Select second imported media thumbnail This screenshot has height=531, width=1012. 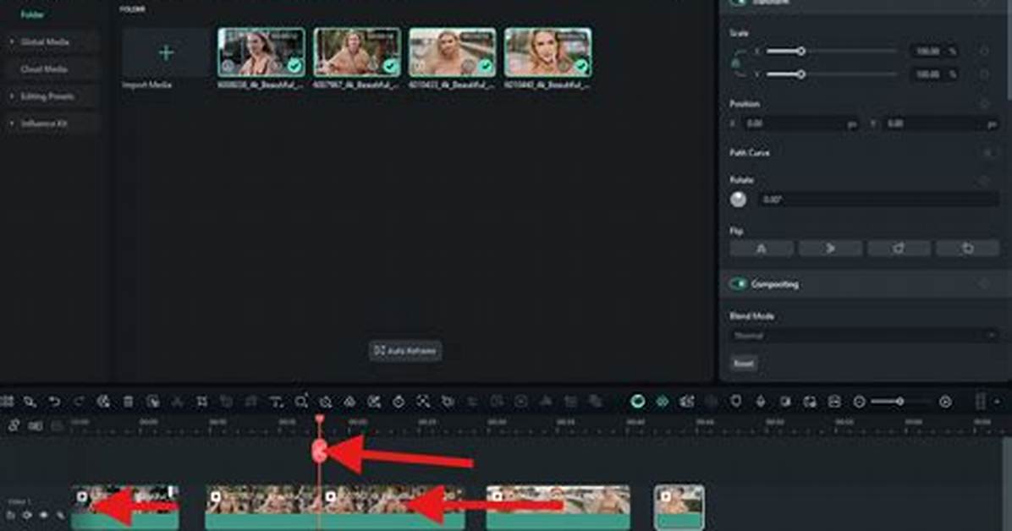pos(357,52)
